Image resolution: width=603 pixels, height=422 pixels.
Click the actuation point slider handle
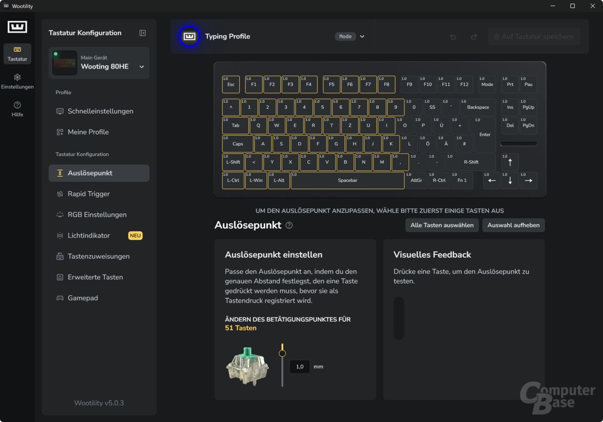pyautogui.click(x=282, y=353)
